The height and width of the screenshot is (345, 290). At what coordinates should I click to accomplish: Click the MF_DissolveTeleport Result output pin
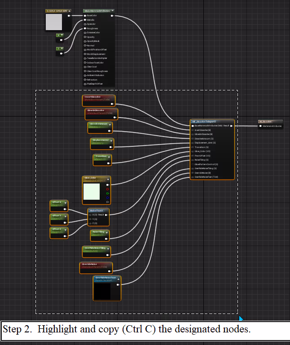tap(231, 126)
